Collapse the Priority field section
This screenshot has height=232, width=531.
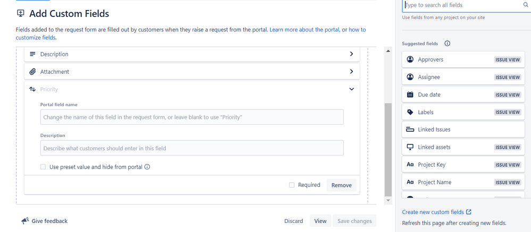[x=351, y=89]
